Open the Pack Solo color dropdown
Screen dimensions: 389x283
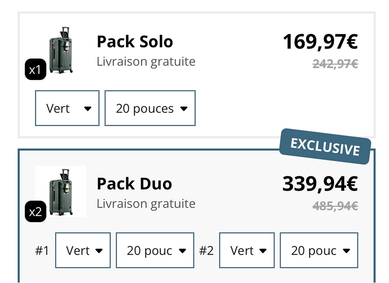coord(67,108)
